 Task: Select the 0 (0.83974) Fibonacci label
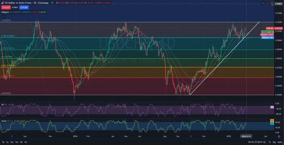(x=6, y=93)
